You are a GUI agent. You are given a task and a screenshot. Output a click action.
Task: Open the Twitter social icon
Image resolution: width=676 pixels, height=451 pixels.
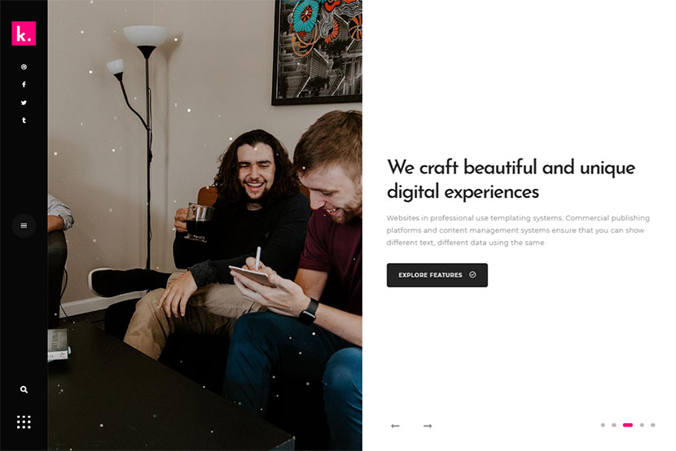(x=24, y=103)
